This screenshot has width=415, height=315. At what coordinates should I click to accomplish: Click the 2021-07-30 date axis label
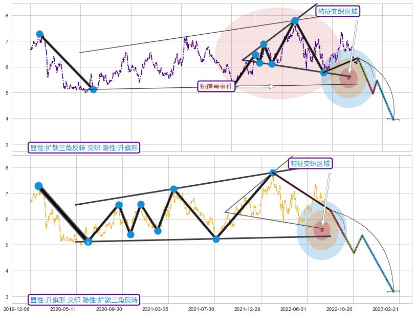point(201,309)
